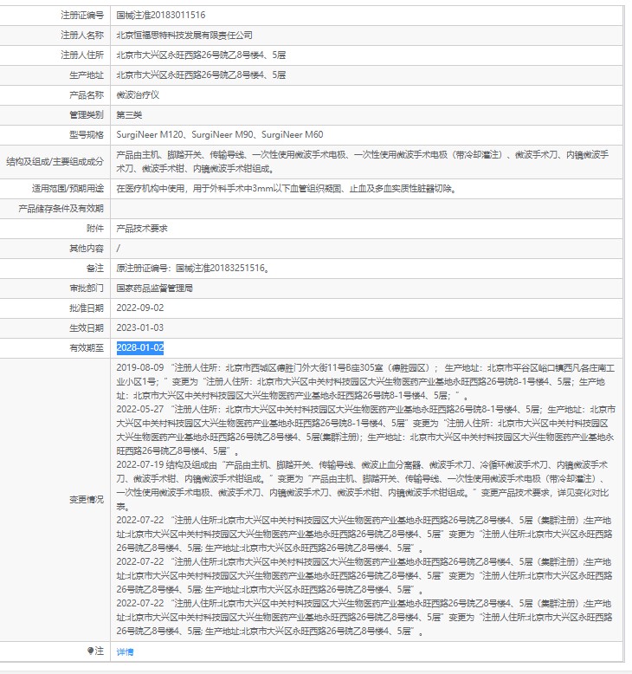Click product name 微波治疗仪 value
The image size is (632, 674).
click(138, 95)
